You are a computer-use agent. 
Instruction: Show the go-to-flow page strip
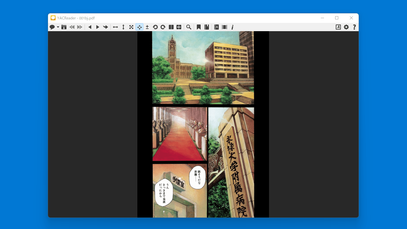click(x=224, y=27)
